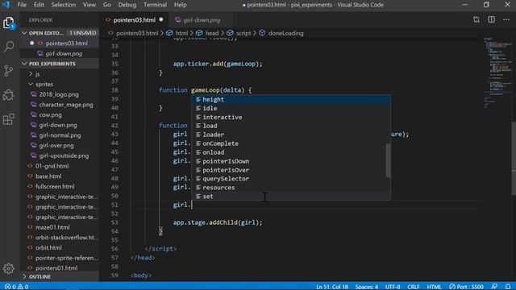Switch to the pointers03.html editor tab
The width and height of the screenshot is (516, 290).
pos(134,19)
